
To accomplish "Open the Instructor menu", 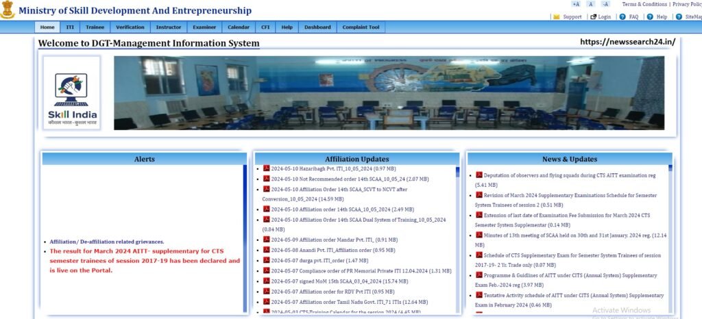I will click(169, 27).
